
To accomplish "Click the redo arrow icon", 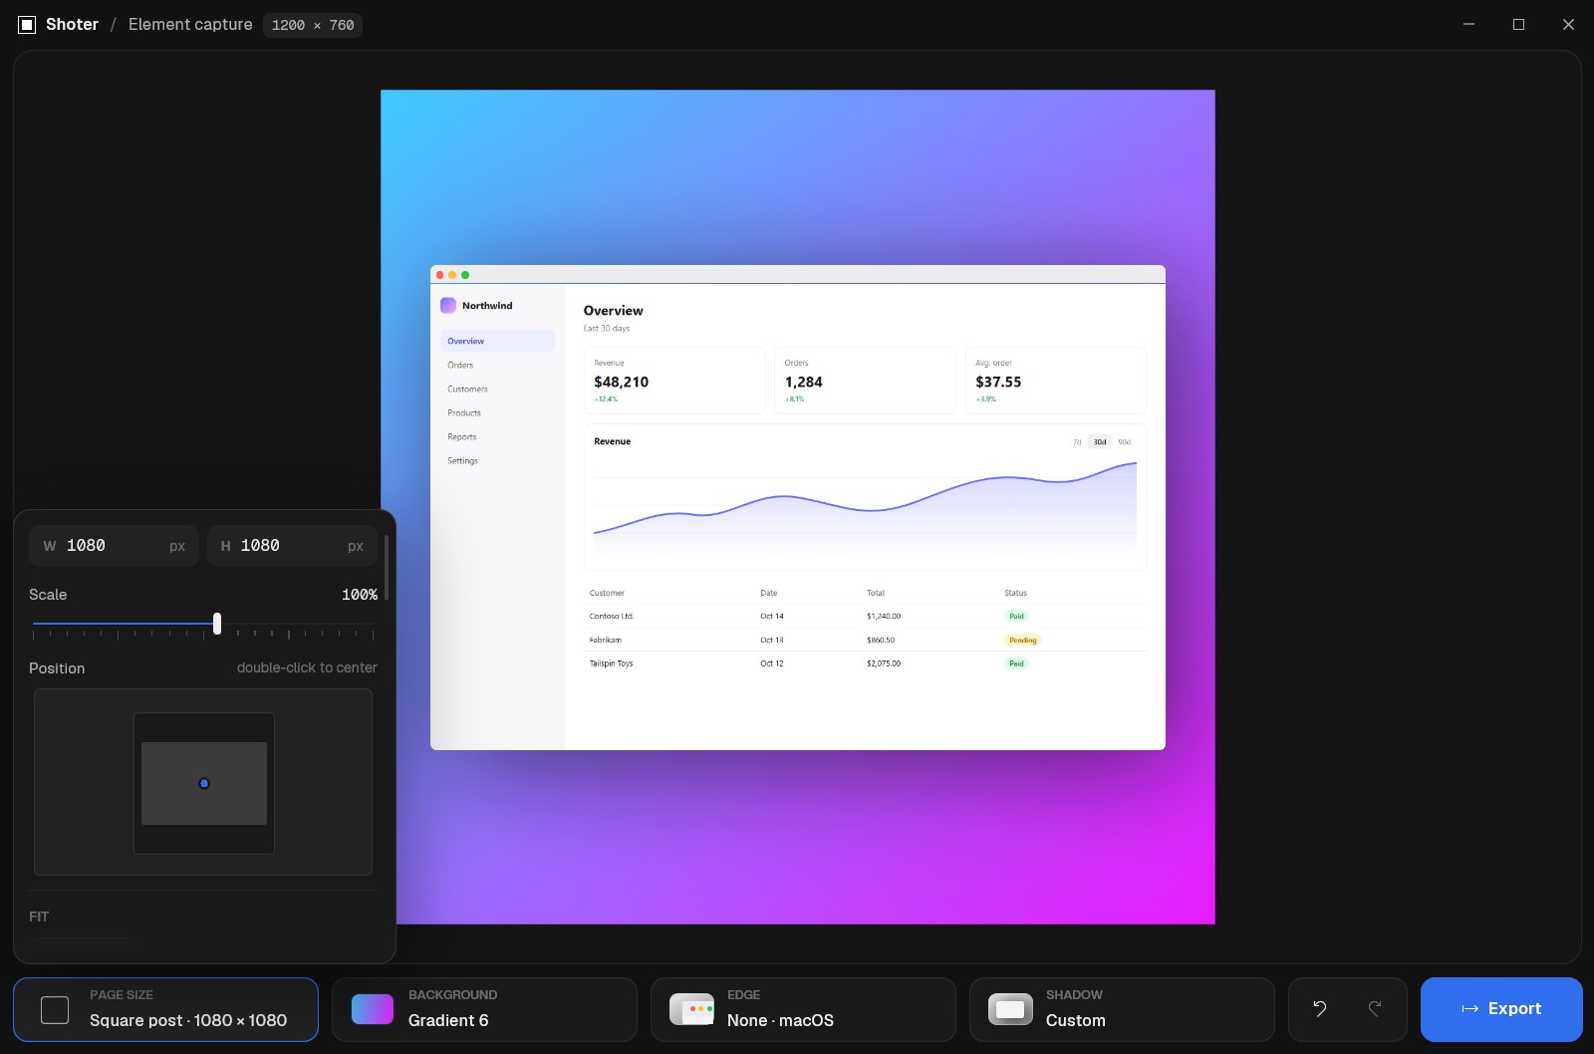I will pos(1375,1008).
